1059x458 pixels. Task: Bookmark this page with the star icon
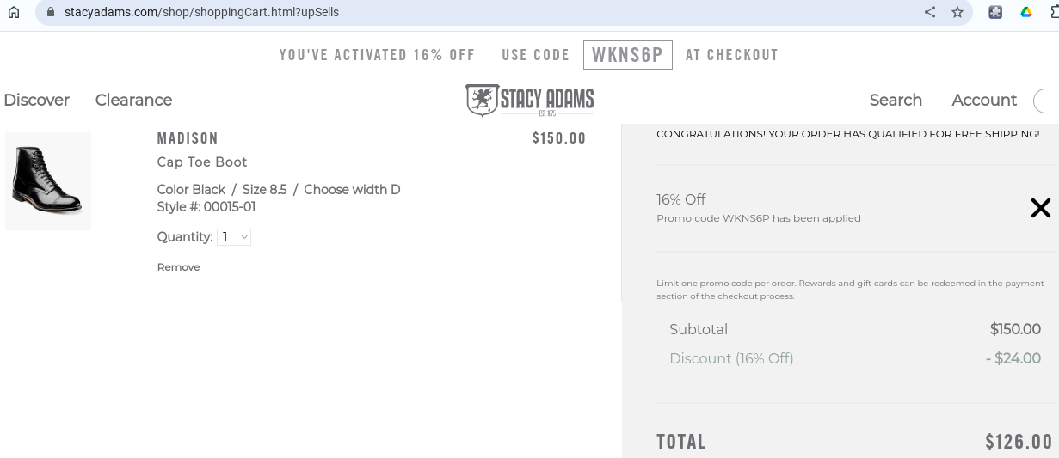(957, 12)
